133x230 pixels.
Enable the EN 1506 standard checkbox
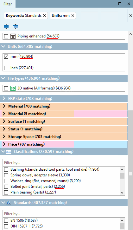click(6, 220)
